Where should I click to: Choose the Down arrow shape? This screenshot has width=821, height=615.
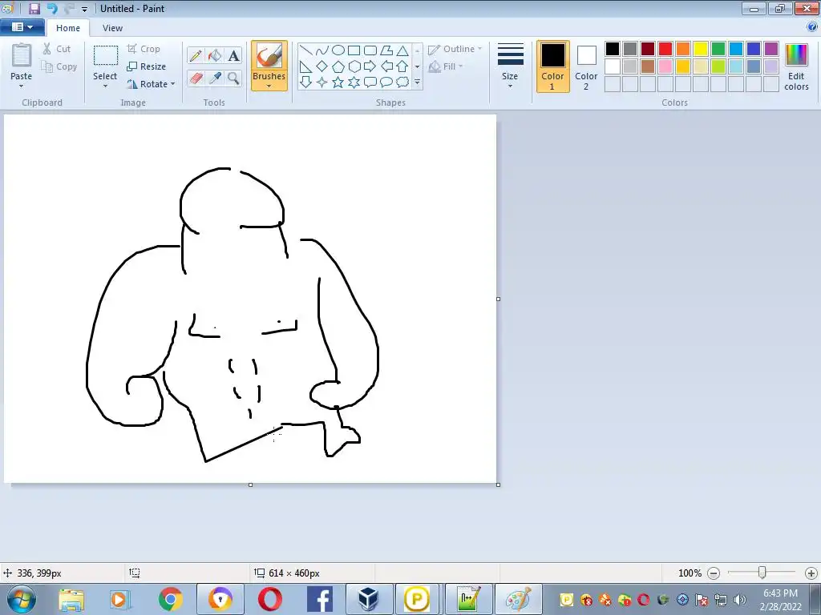pos(306,82)
